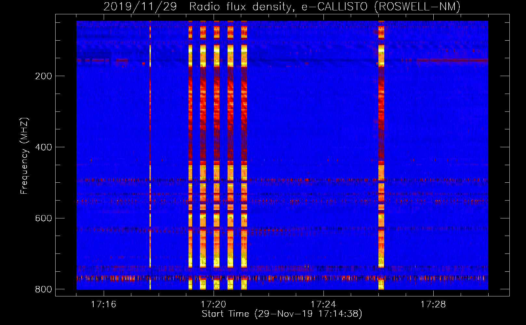Click the 800 frequency tick label
Viewport: 526px width, 325px height.
pyautogui.click(x=44, y=289)
